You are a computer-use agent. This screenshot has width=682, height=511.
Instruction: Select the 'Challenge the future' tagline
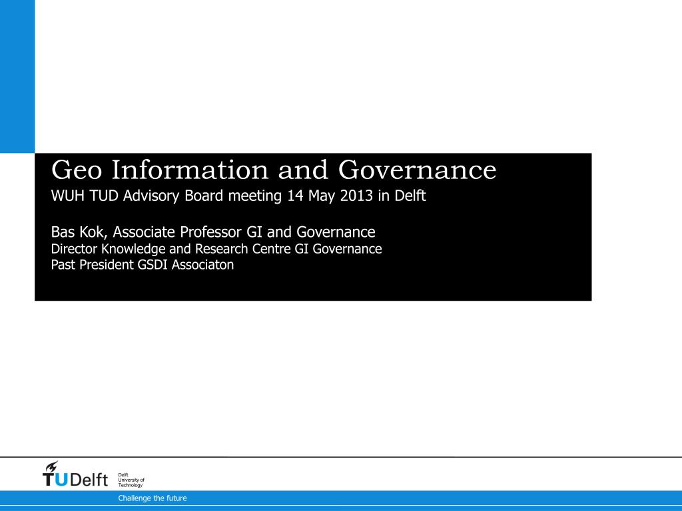tap(153, 498)
